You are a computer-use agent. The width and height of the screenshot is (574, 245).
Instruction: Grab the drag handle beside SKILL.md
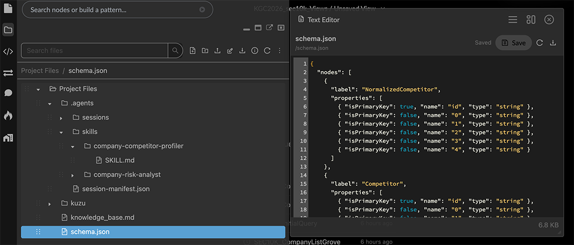coord(72,160)
